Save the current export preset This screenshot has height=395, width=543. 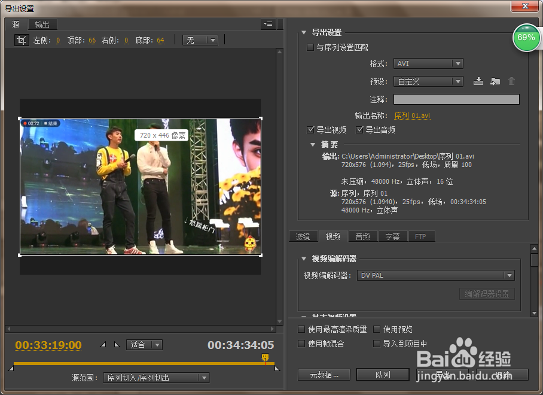pos(478,81)
